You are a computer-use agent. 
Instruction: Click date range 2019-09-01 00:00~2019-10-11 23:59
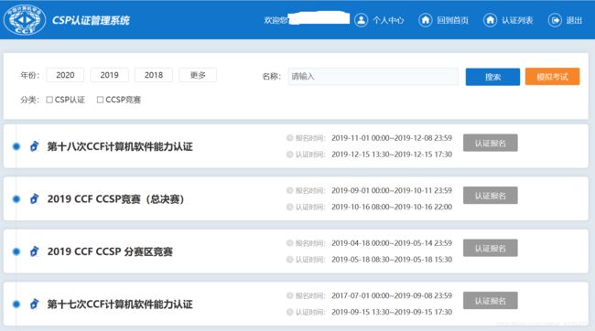[x=392, y=190]
